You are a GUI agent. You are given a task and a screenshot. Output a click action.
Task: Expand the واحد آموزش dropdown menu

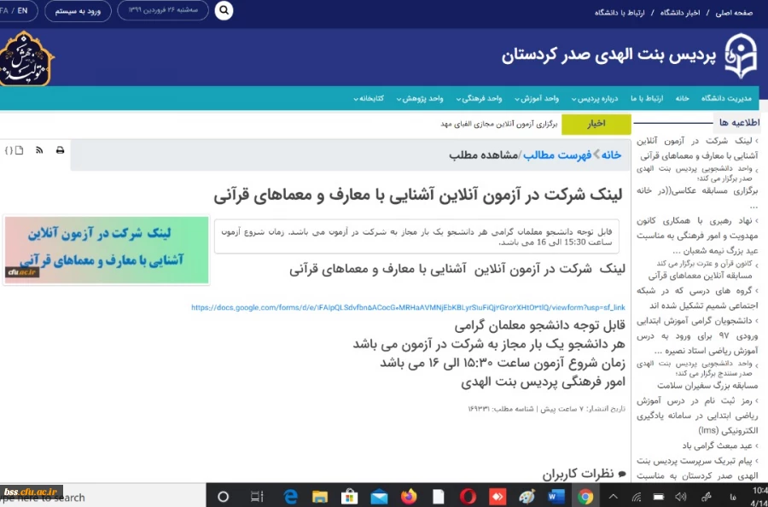(x=538, y=97)
